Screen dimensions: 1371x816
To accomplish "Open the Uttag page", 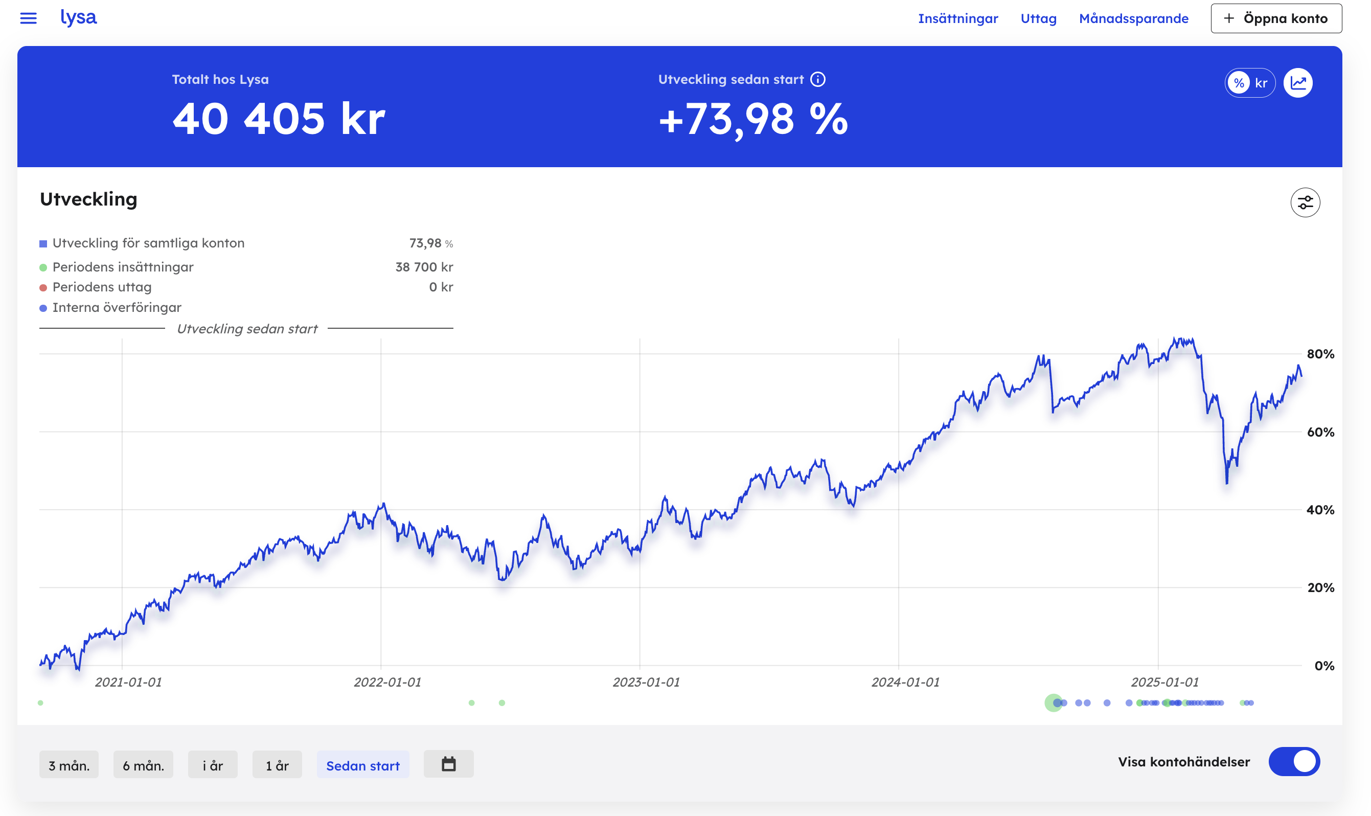I will point(1038,18).
